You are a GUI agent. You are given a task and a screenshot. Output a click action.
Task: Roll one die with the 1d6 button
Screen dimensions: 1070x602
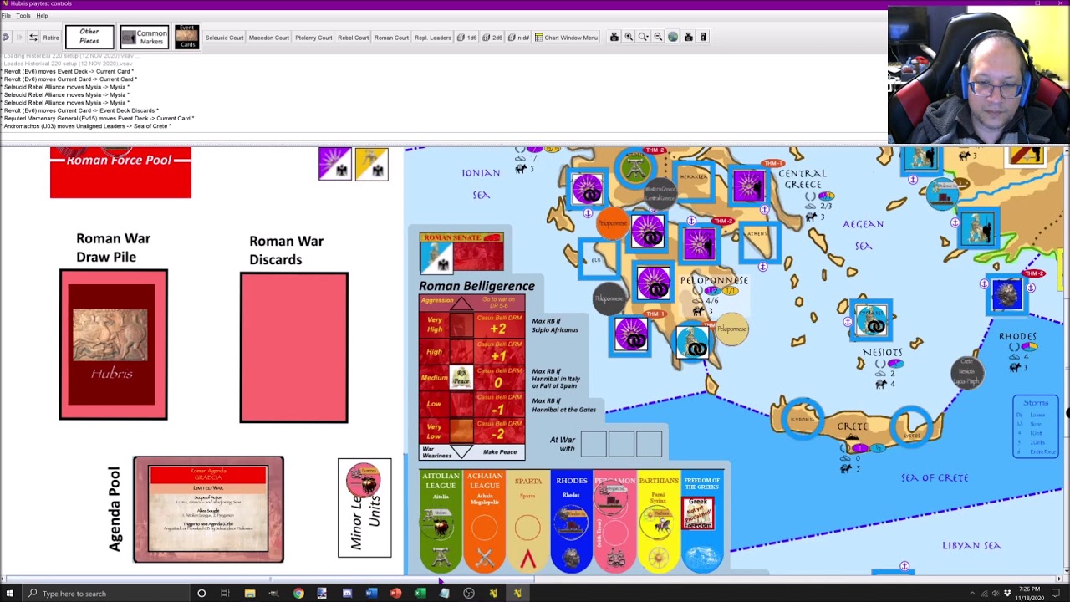pyautogui.click(x=466, y=38)
